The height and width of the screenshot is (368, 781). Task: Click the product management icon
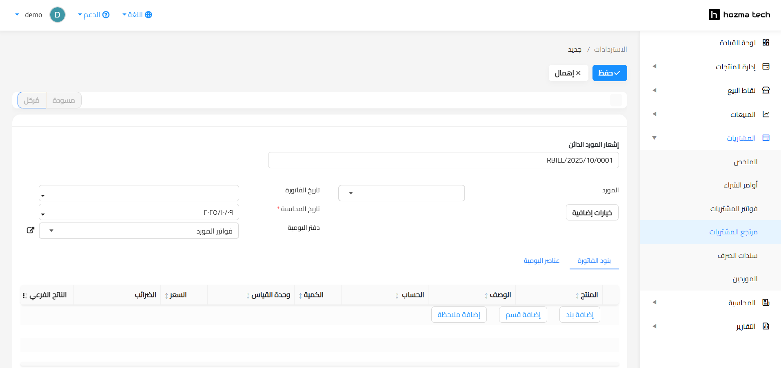pos(765,66)
